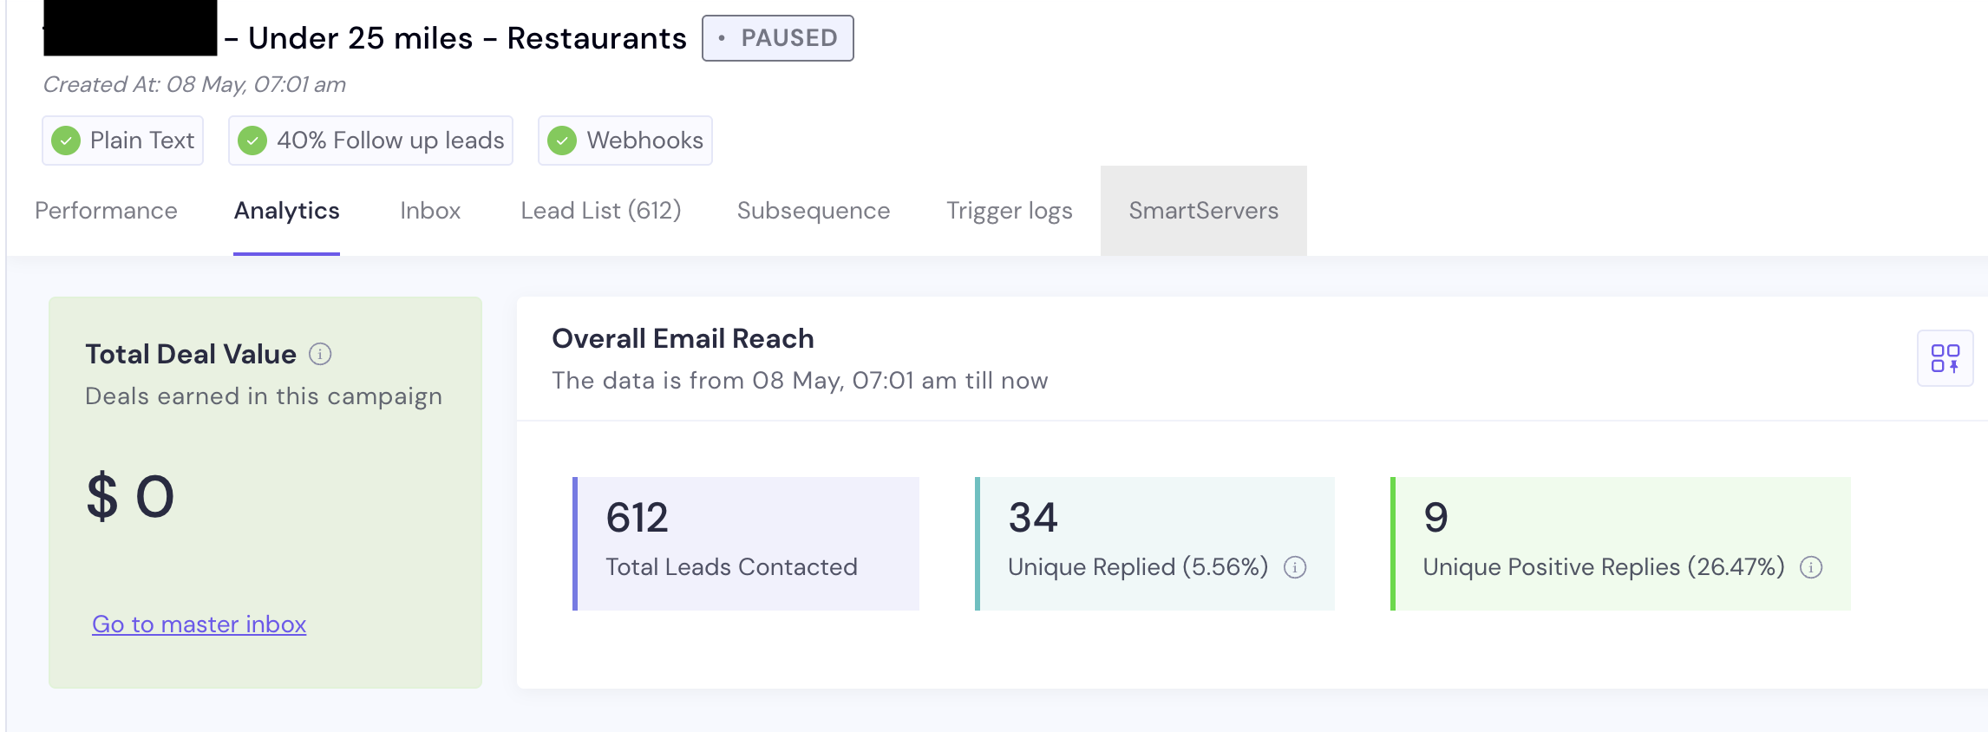
Task: Click the green check icon on Plain Text
Action: click(66, 141)
